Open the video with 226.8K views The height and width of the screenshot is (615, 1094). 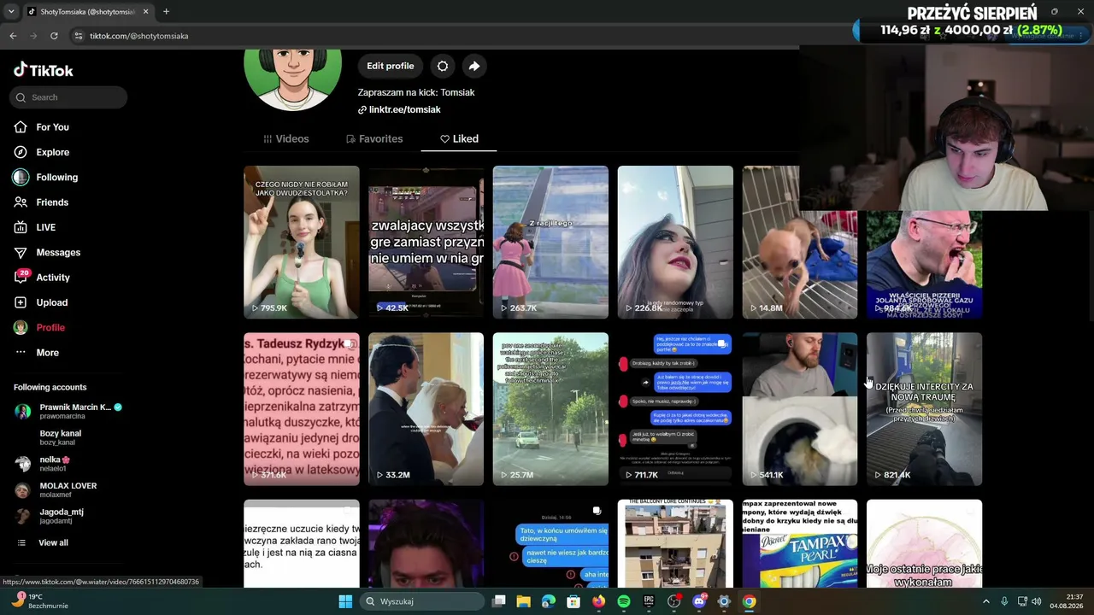(x=675, y=242)
